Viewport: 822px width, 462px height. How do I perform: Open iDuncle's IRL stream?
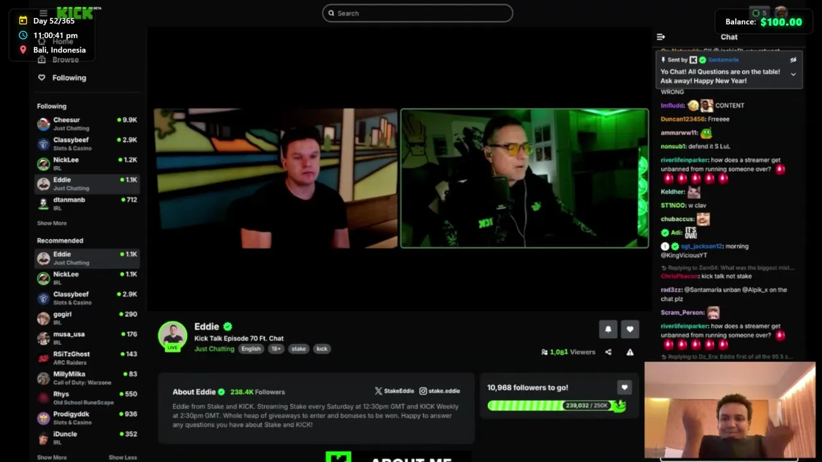tap(87, 438)
